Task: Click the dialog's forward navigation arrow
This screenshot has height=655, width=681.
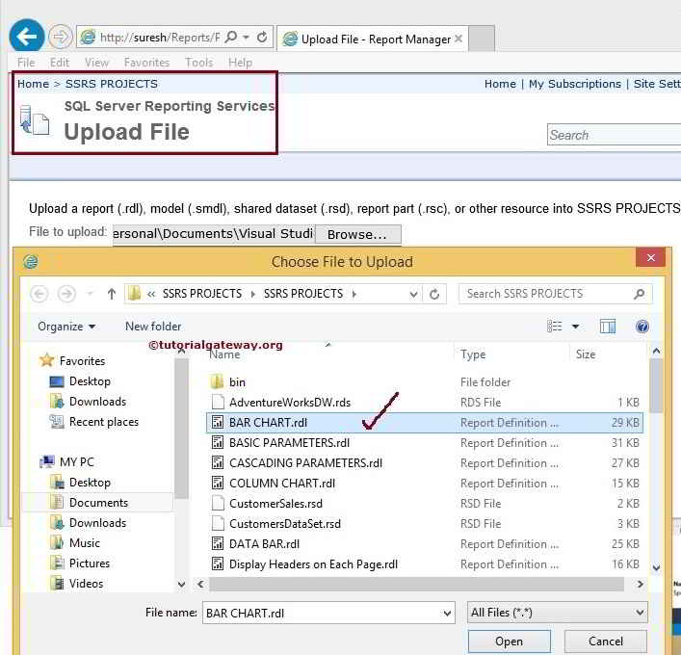Action: [66, 294]
